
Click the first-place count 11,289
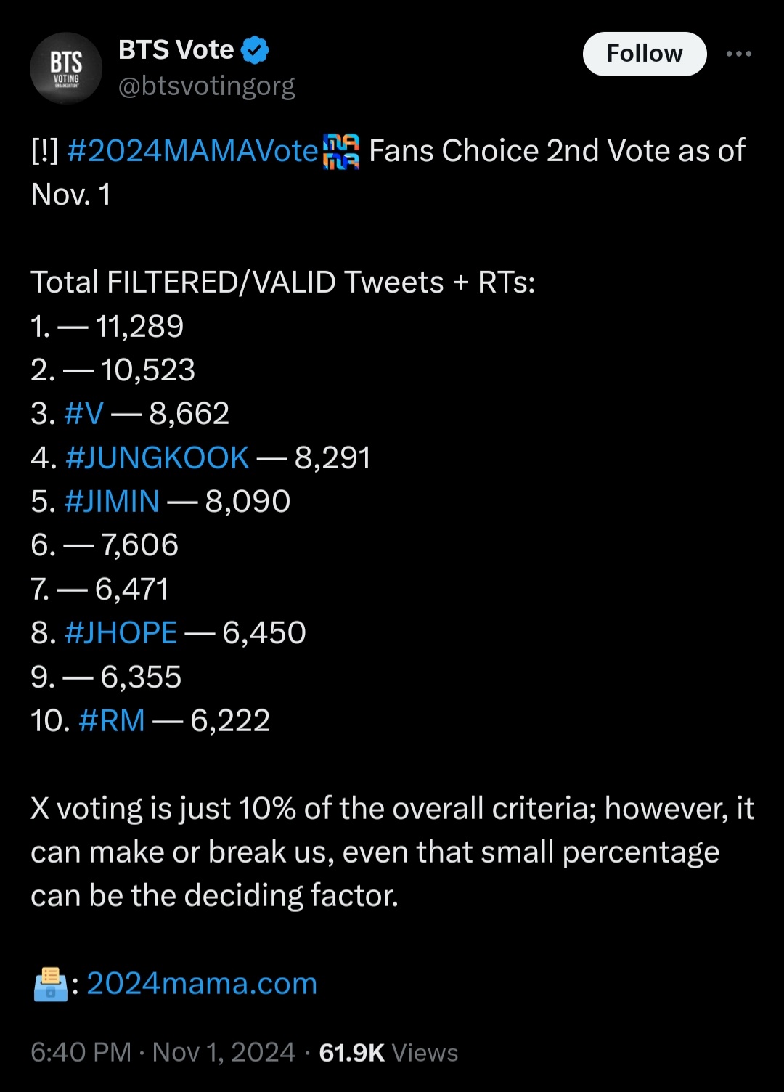[x=139, y=326]
